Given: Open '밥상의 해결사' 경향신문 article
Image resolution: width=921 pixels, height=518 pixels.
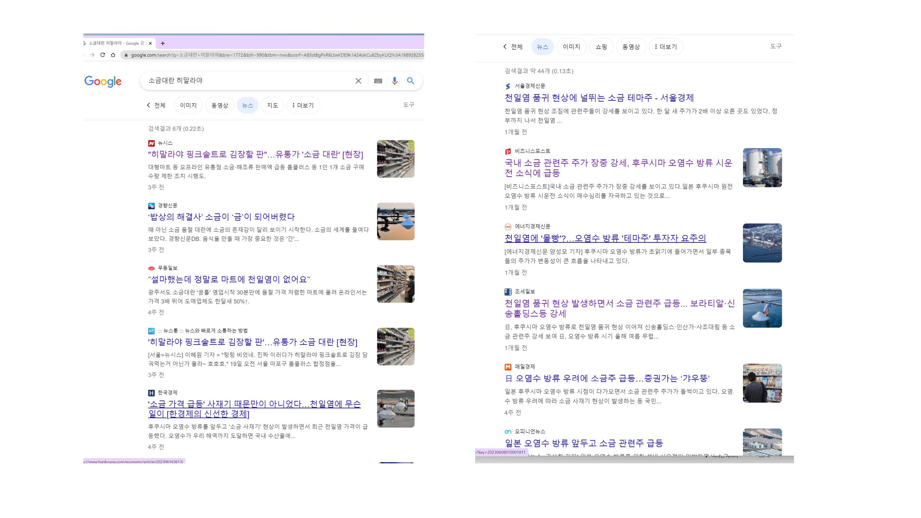Looking at the screenshot, I should (x=221, y=217).
